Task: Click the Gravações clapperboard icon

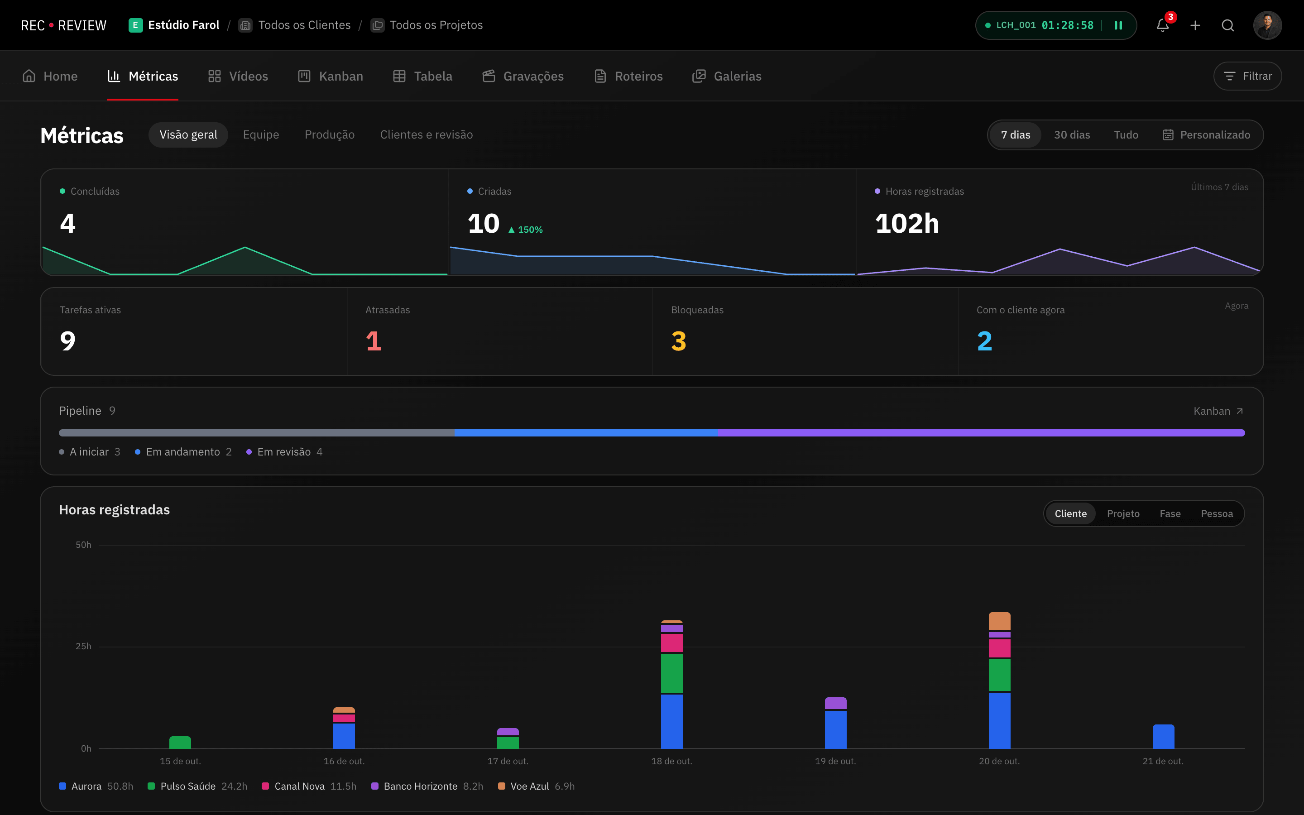Action: pos(489,76)
